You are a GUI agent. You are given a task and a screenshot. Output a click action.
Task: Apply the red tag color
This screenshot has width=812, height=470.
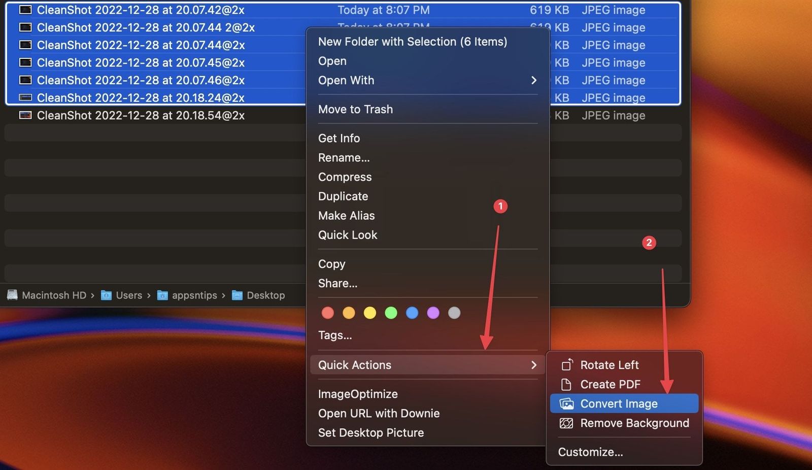click(x=327, y=313)
